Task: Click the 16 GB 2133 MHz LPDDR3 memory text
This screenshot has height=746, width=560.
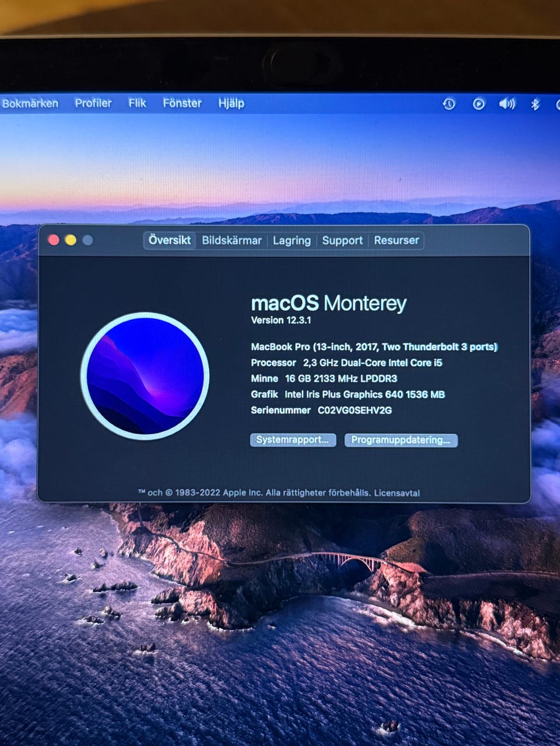Action: (x=341, y=379)
